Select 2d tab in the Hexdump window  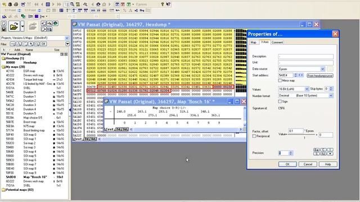pos(87,139)
